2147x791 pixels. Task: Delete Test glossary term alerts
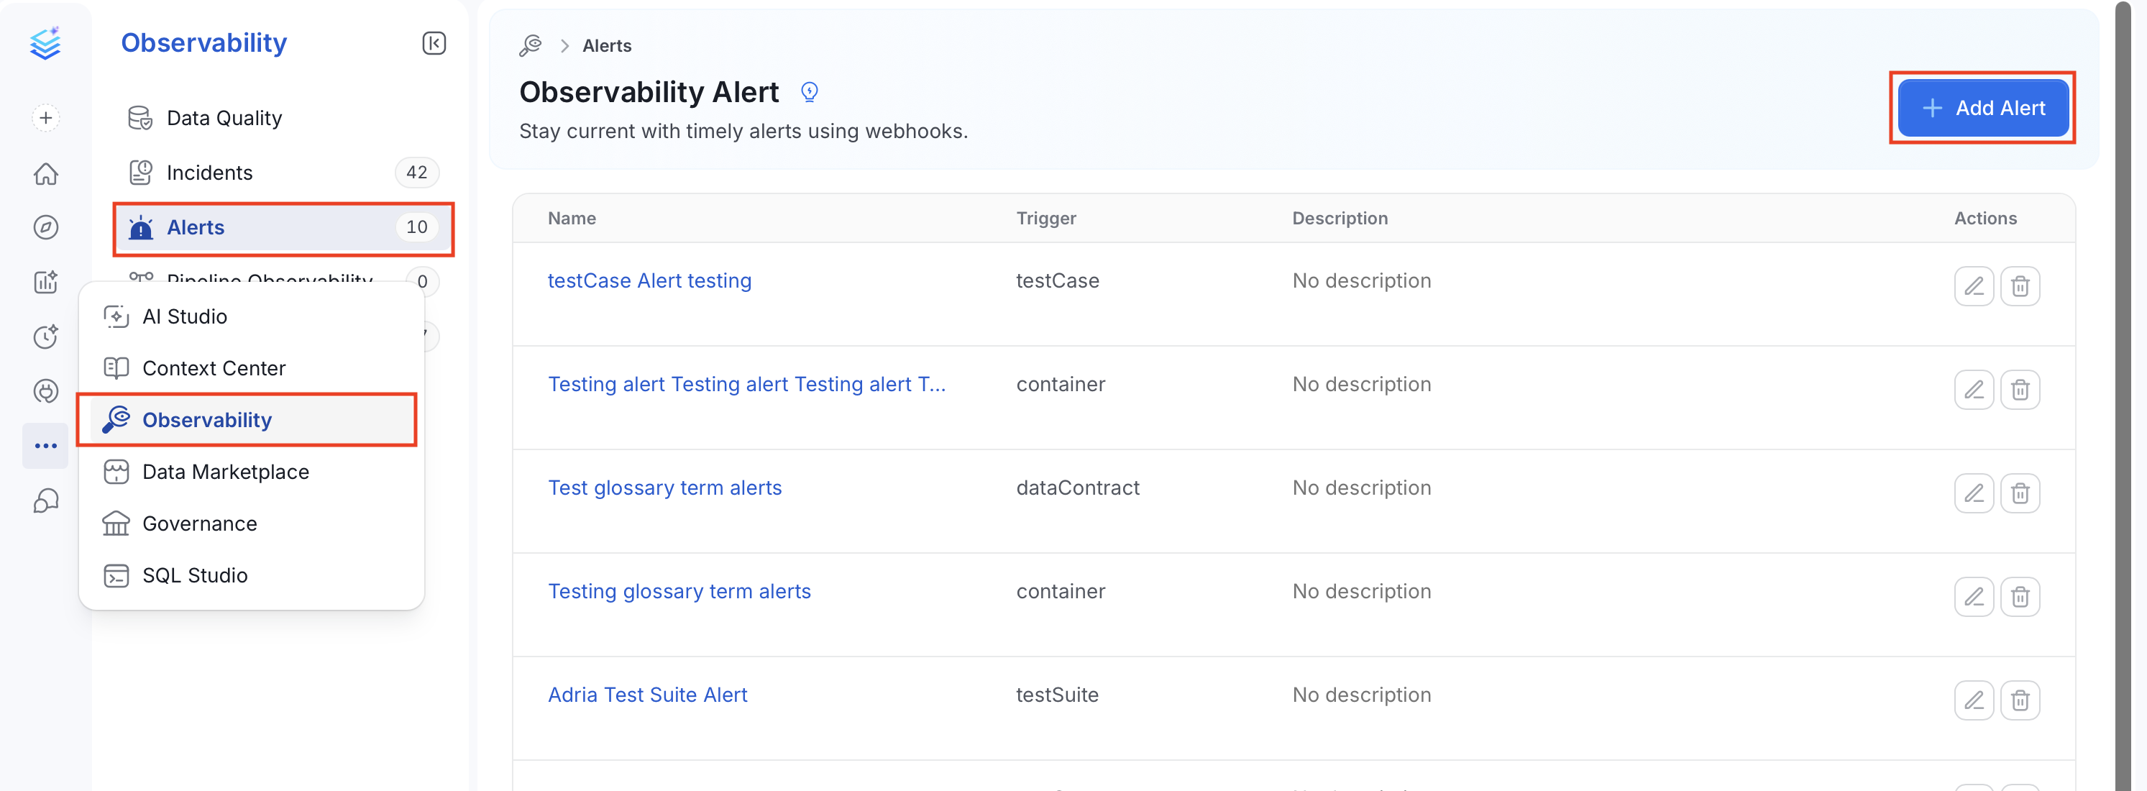click(x=2020, y=493)
